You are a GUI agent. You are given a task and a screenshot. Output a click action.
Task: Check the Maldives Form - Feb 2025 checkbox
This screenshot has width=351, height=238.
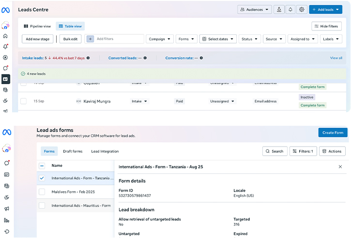pos(42,192)
